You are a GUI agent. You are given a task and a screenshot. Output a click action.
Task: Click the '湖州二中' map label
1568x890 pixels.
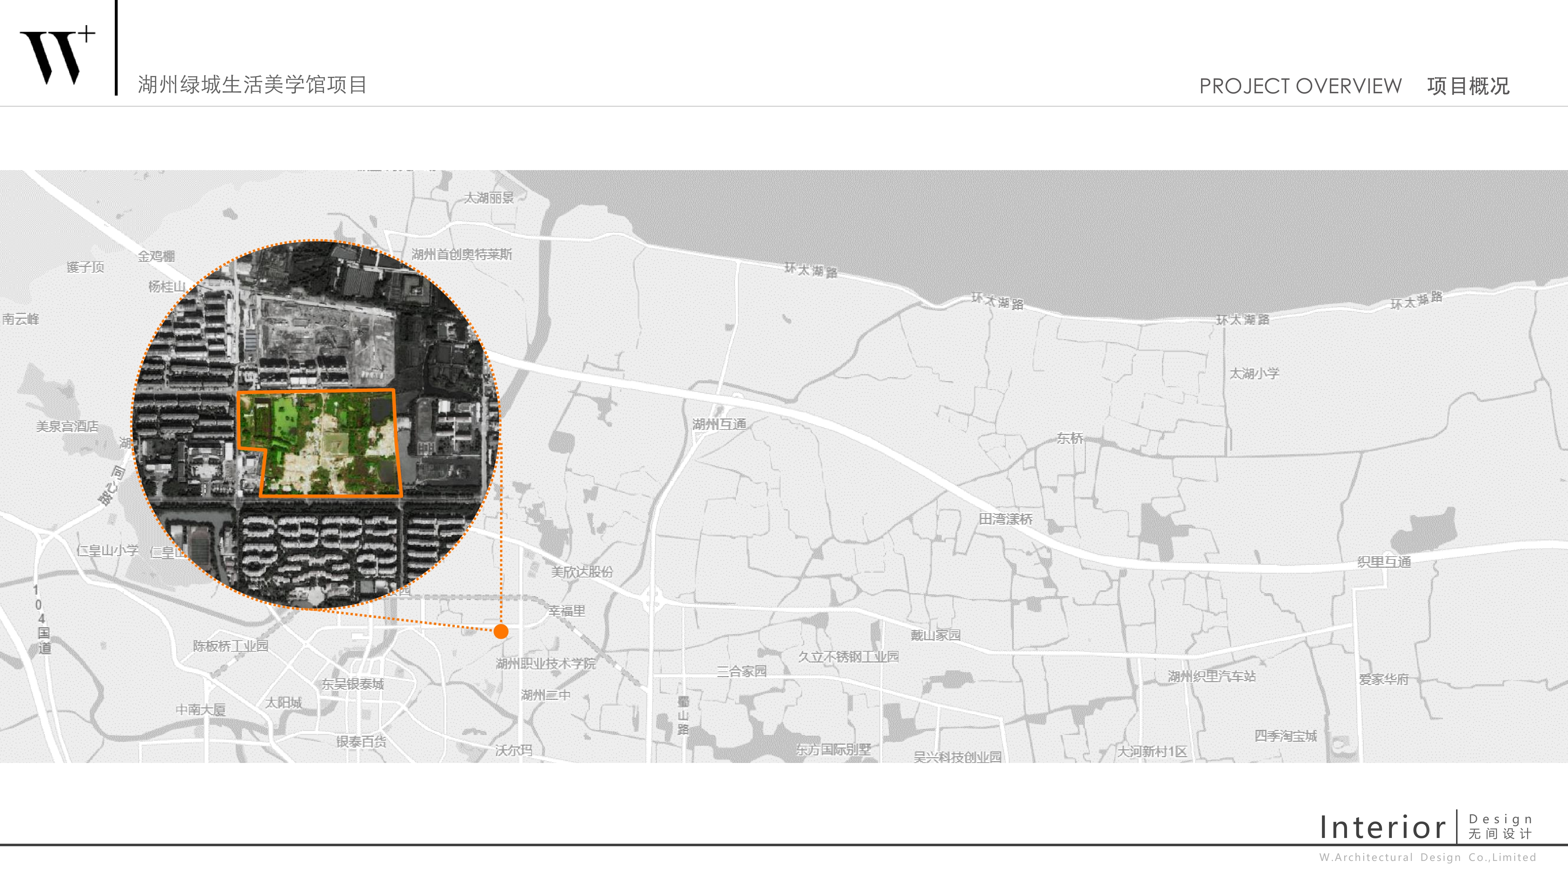coord(546,695)
